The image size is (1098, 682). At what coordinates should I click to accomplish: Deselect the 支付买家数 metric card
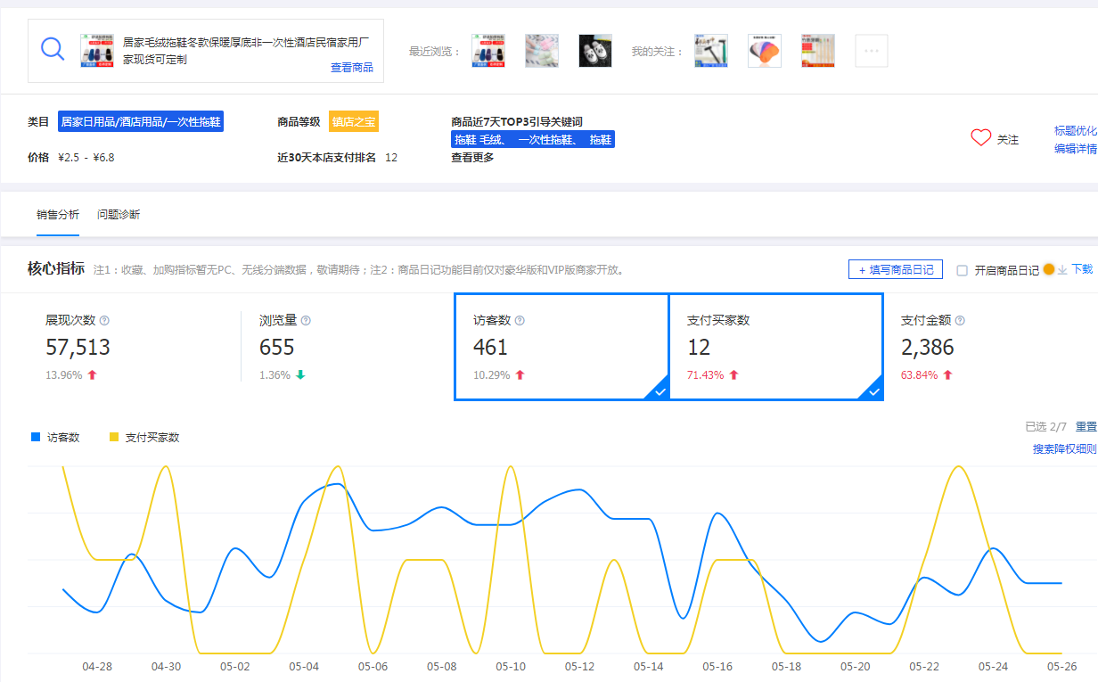[x=775, y=347]
